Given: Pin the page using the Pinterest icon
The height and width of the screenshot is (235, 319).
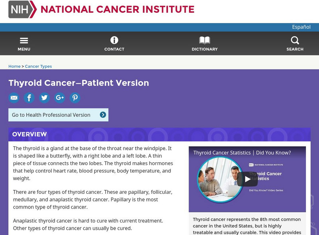Looking at the screenshot, I should coord(75,98).
